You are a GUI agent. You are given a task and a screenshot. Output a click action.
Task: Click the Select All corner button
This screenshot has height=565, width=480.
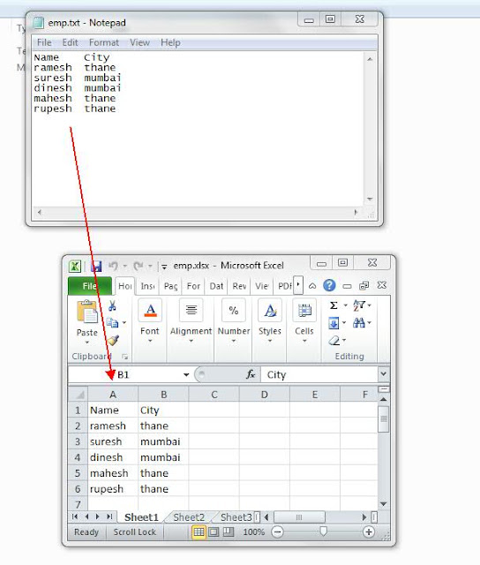point(78,395)
